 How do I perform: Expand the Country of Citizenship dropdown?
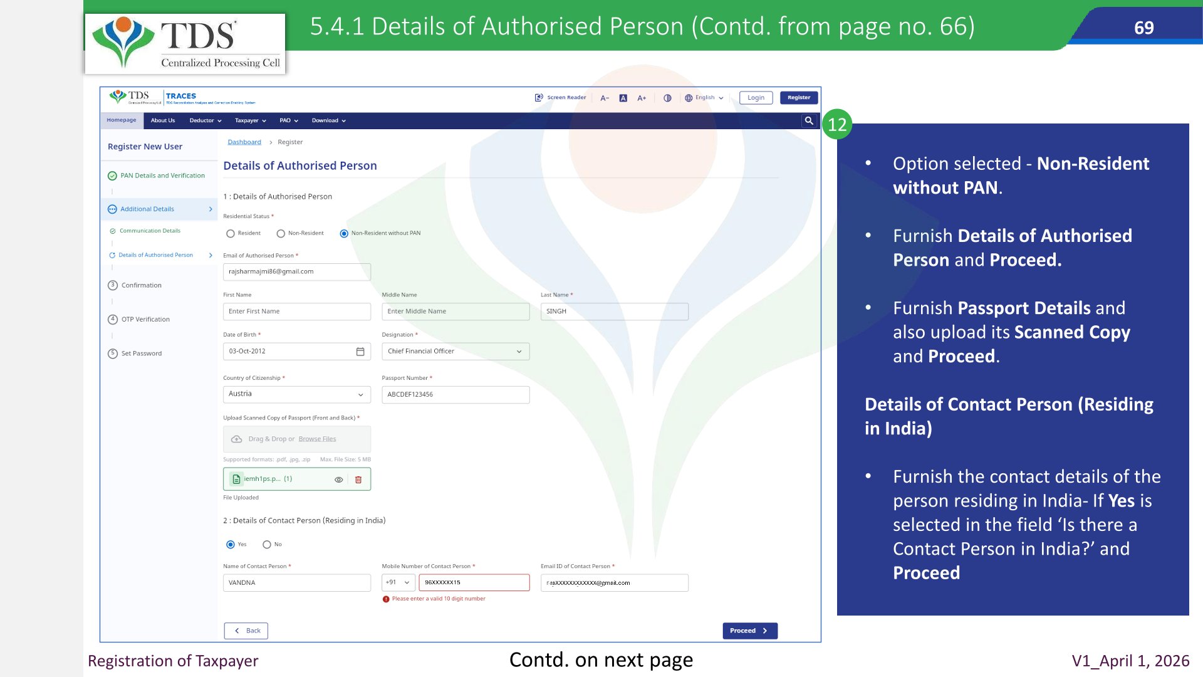(x=297, y=394)
